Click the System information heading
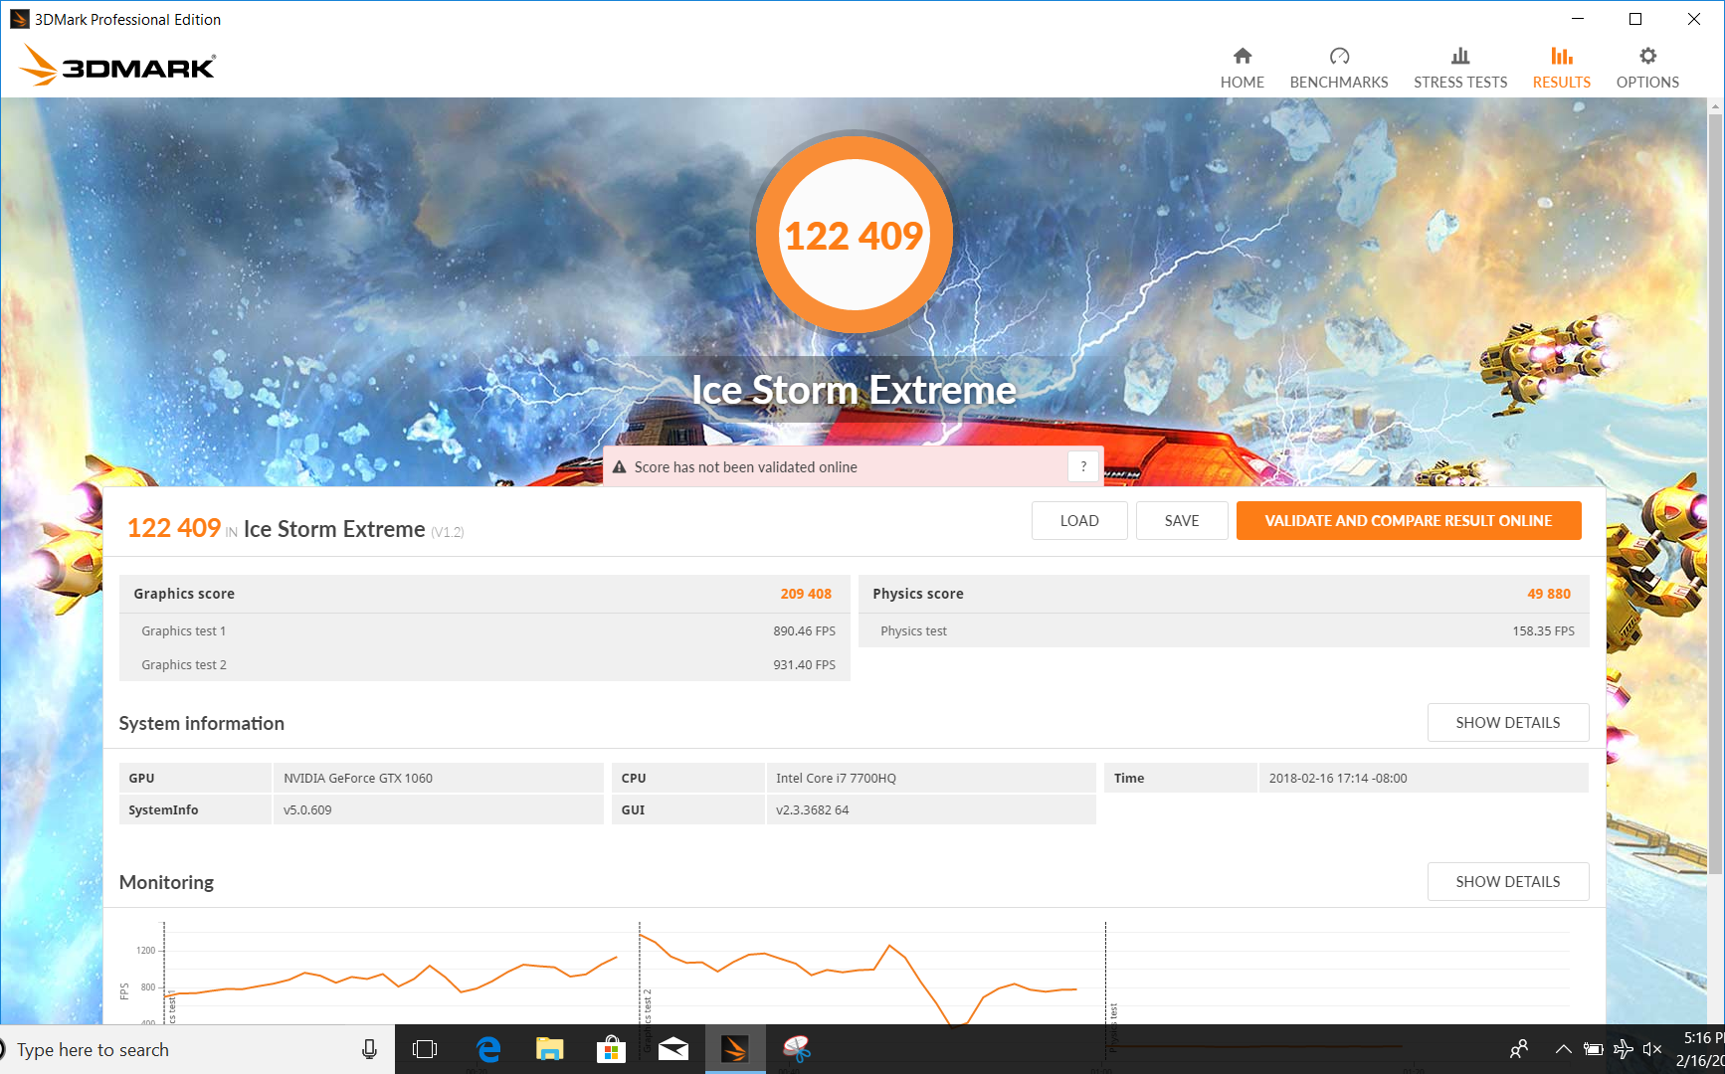 [x=202, y=723]
